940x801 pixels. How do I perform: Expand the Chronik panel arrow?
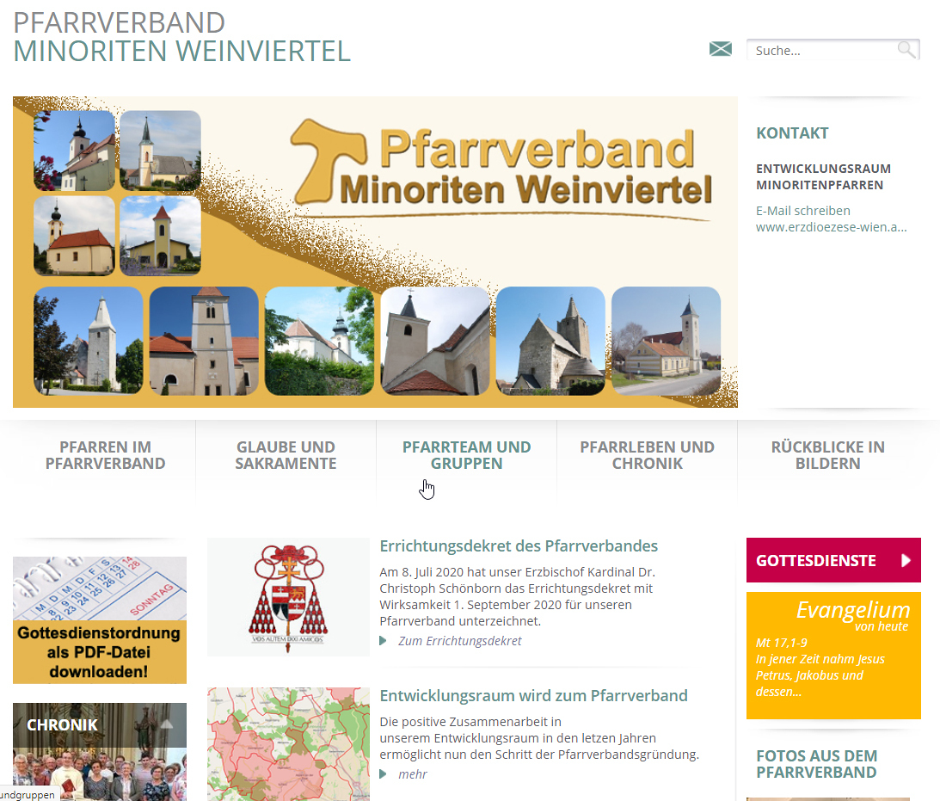point(167,725)
